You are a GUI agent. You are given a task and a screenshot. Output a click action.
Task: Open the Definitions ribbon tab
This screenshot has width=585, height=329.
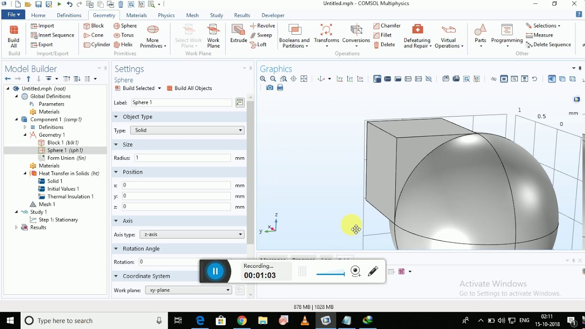69,15
